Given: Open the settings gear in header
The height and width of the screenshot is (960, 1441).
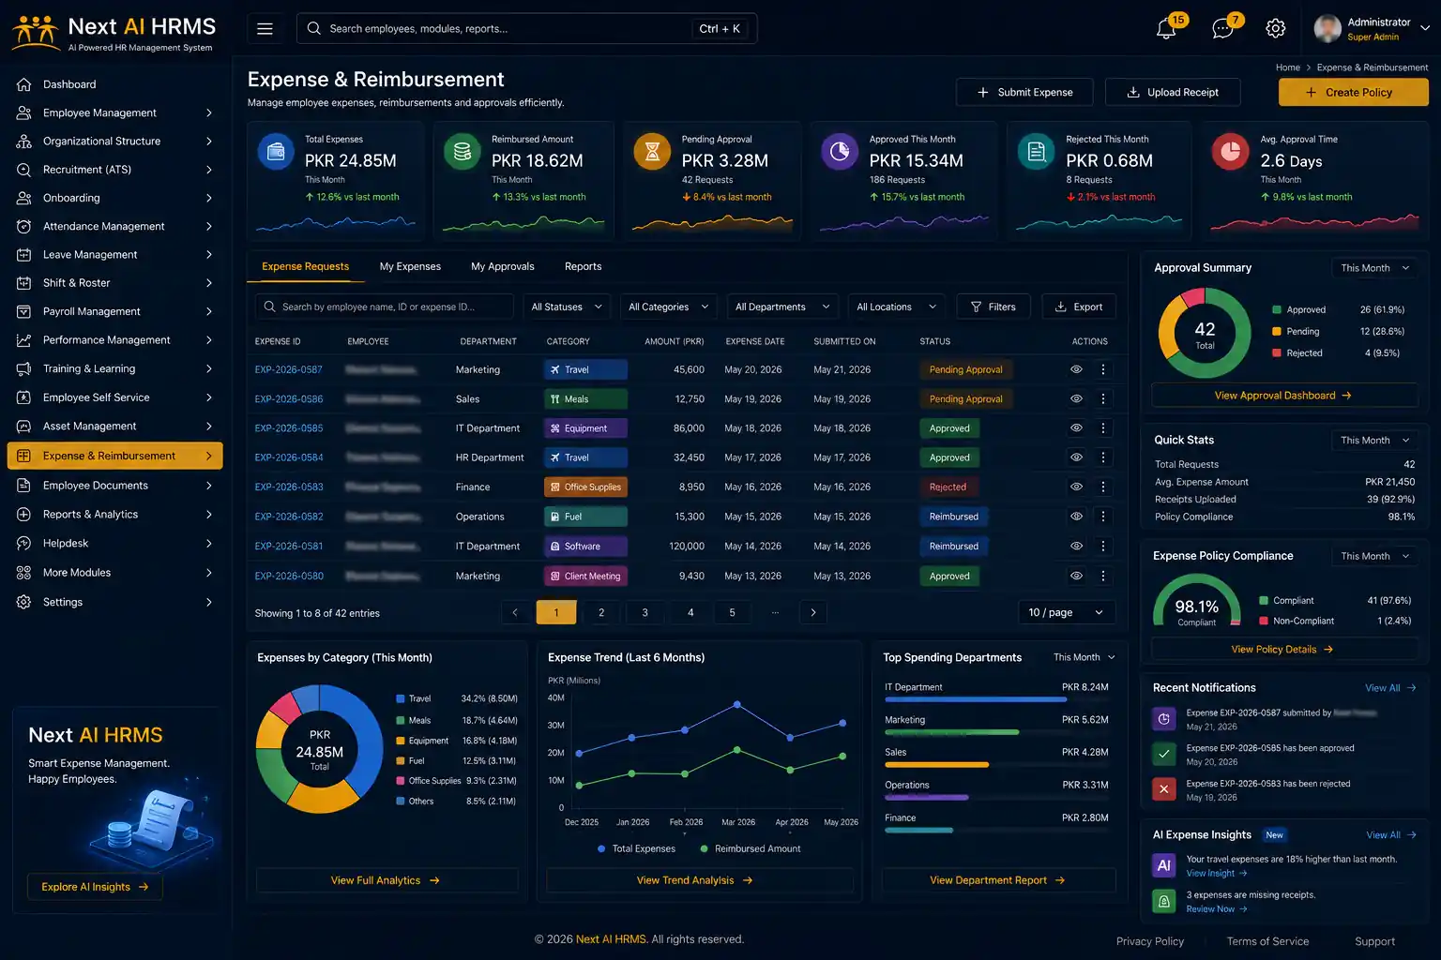Looking at the screenshot, I should pyautogui.click(x=1275, y=29).
